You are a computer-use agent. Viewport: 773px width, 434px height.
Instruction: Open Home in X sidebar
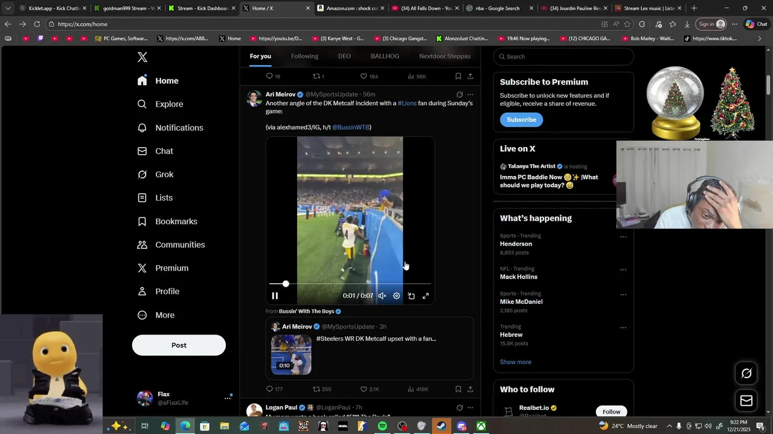point(158,81)
